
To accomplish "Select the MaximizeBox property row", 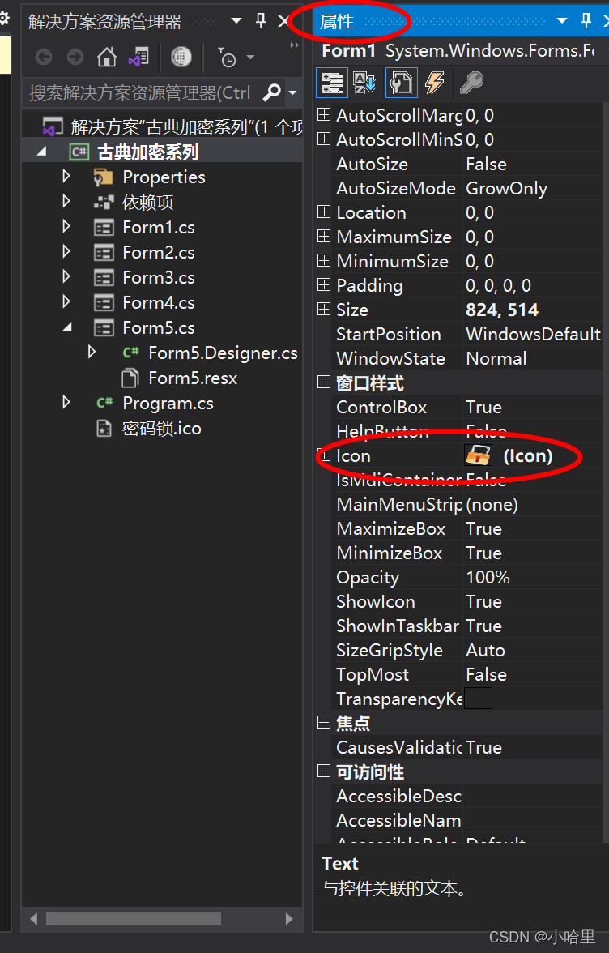I will 467,528.
